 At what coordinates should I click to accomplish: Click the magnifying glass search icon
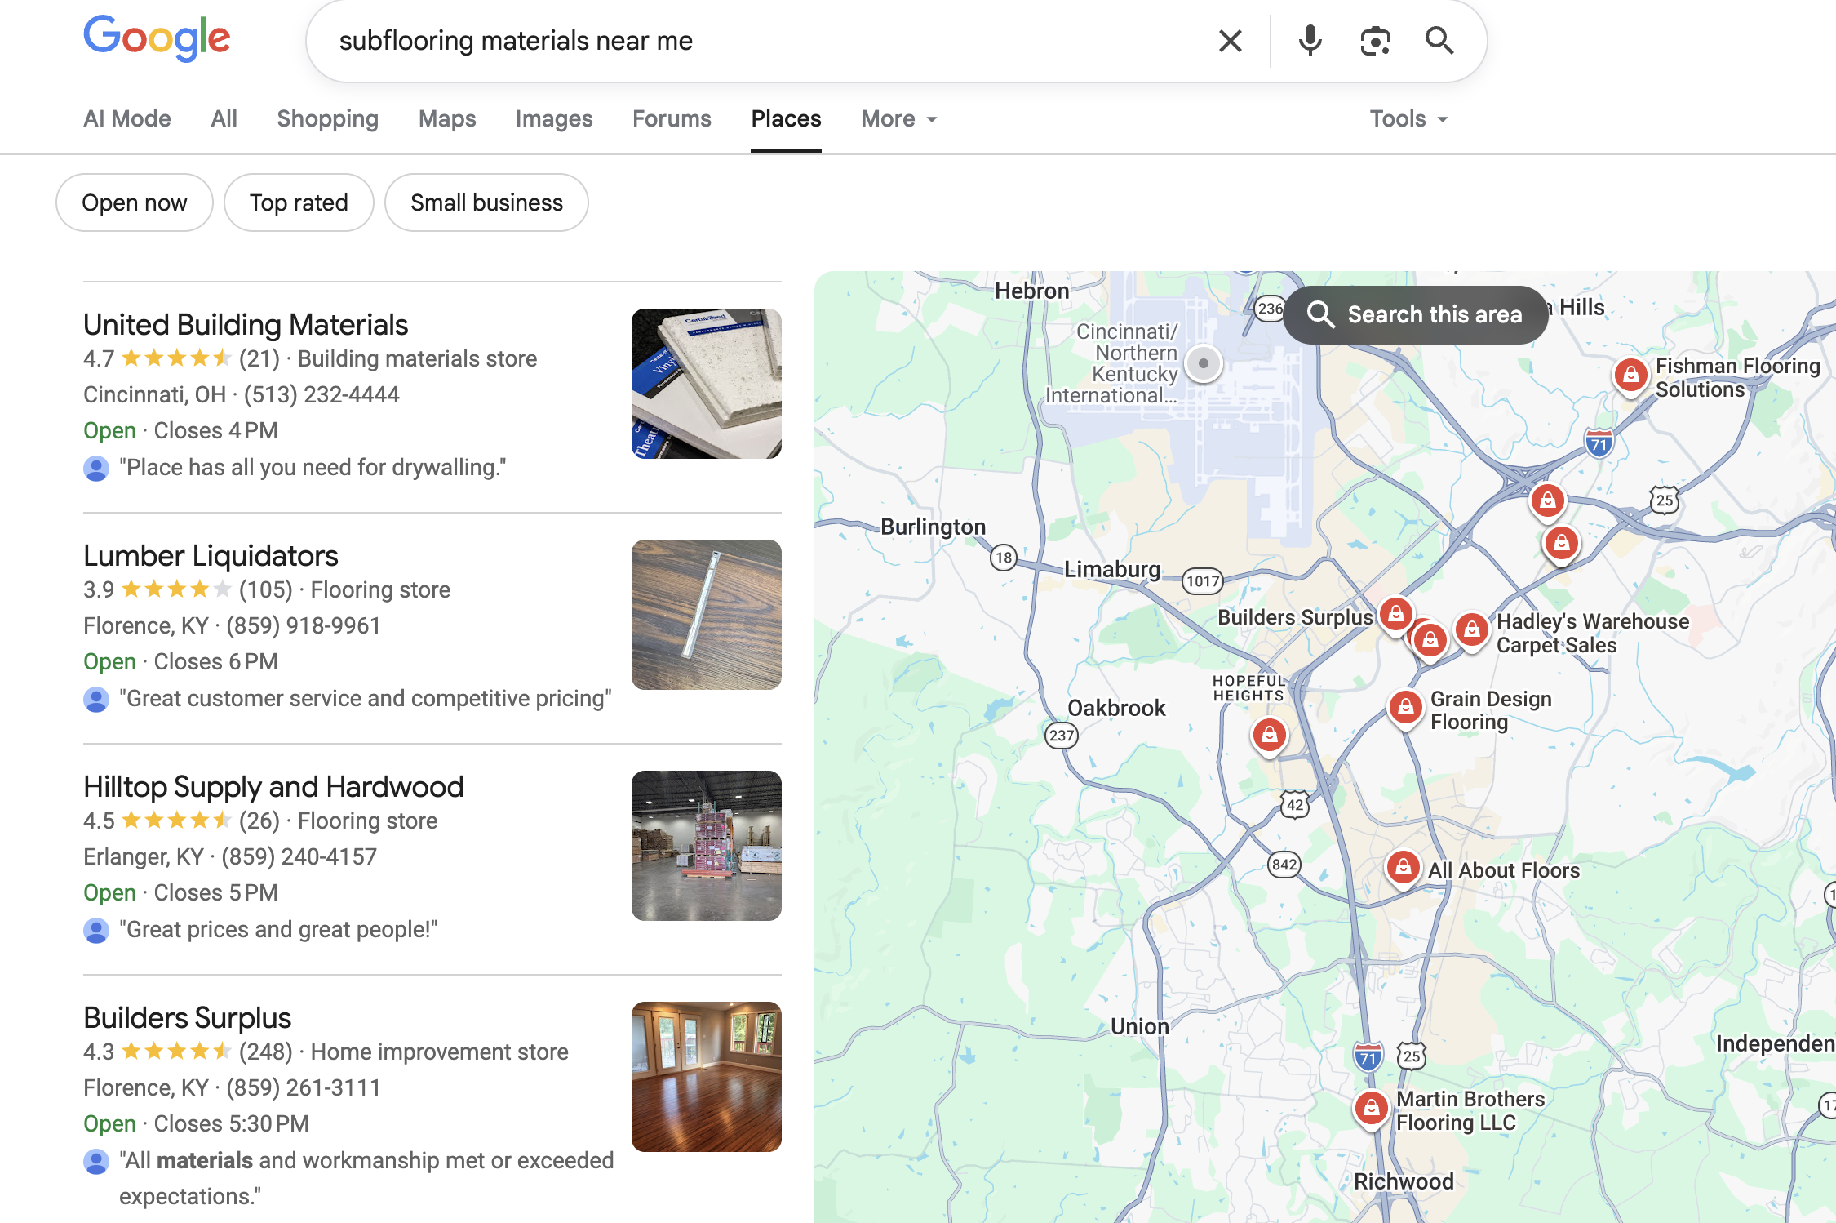[1439, 41]
